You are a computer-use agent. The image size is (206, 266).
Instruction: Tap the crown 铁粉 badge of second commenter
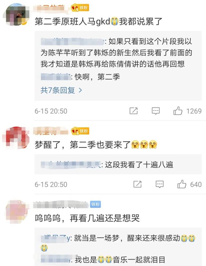click(x=80, y=131)
